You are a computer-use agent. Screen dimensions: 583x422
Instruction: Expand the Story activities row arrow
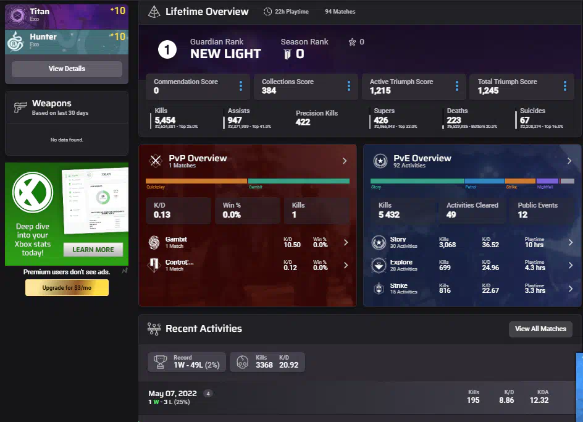[570, 243]
